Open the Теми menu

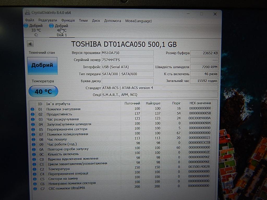coord(83,21)
